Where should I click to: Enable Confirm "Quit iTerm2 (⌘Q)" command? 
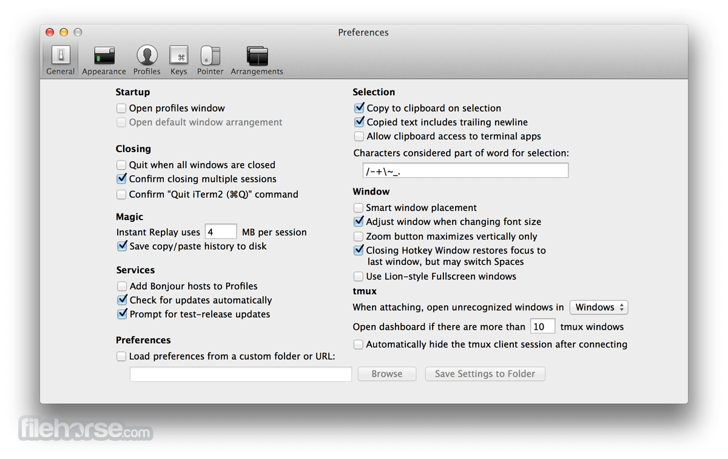tap(121, 195)
